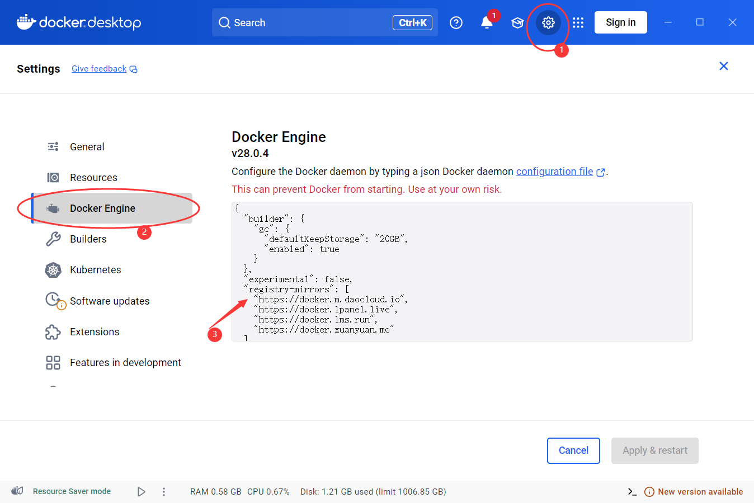Select the Docker Engine tab

tap(112, 208)
